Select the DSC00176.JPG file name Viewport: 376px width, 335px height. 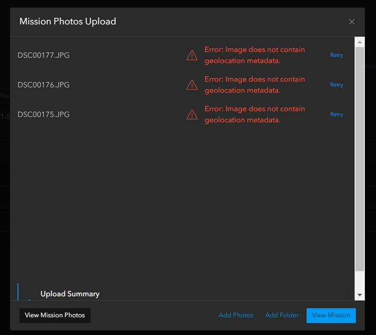pyautogui.click(x=44, y=85)
